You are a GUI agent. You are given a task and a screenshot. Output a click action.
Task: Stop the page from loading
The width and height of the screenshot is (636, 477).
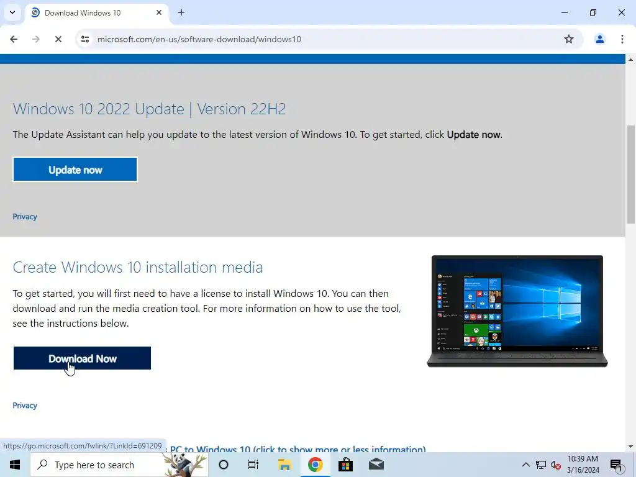click(58, 39)
